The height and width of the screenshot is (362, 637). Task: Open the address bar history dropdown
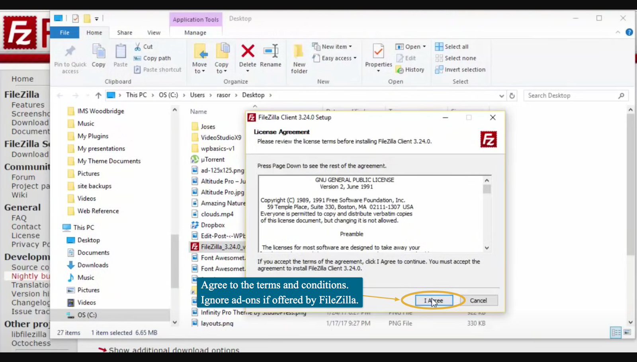(501, 95)
